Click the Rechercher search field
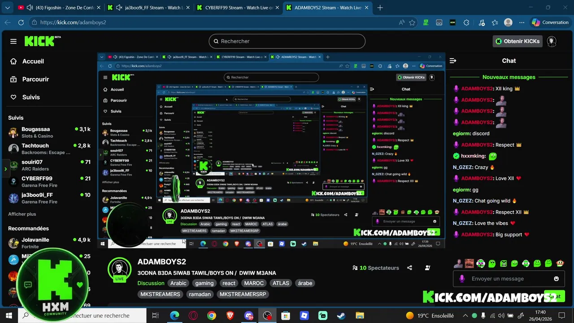Viewport: 574px width, 323px height. pyautogui.click(x=287, y=41)
